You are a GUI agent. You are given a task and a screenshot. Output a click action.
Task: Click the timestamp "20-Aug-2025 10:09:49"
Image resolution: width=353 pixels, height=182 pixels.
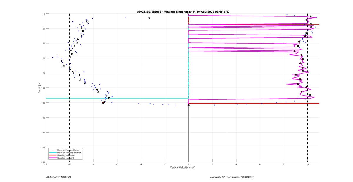[x=58, y=177]
